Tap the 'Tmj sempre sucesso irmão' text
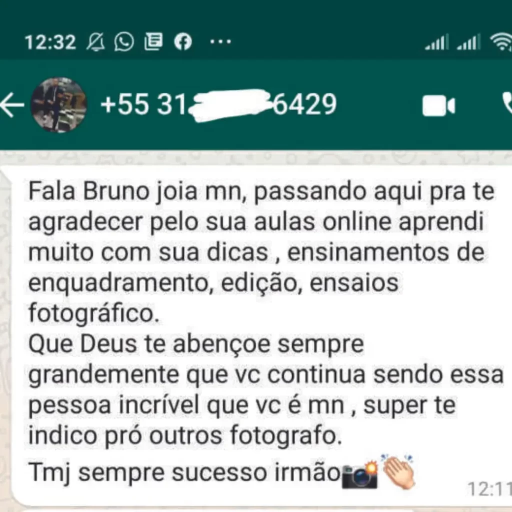 184,472
